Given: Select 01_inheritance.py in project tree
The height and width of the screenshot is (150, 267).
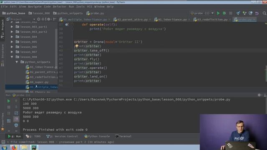Looking at the screenshot, I should (42, 67).
